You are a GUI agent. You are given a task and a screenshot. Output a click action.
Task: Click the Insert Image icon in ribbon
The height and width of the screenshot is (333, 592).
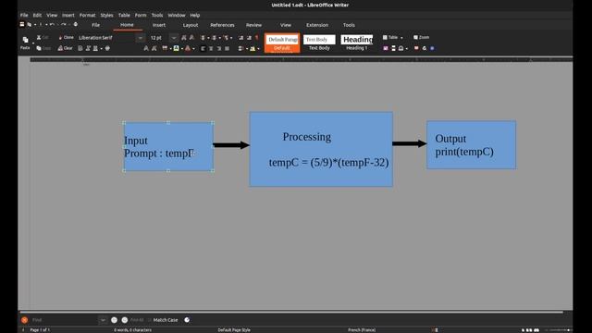click(x=386, y=48)
